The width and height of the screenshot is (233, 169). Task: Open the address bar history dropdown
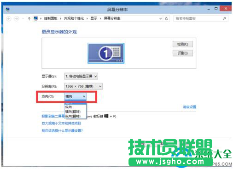(x=160, y=19)
